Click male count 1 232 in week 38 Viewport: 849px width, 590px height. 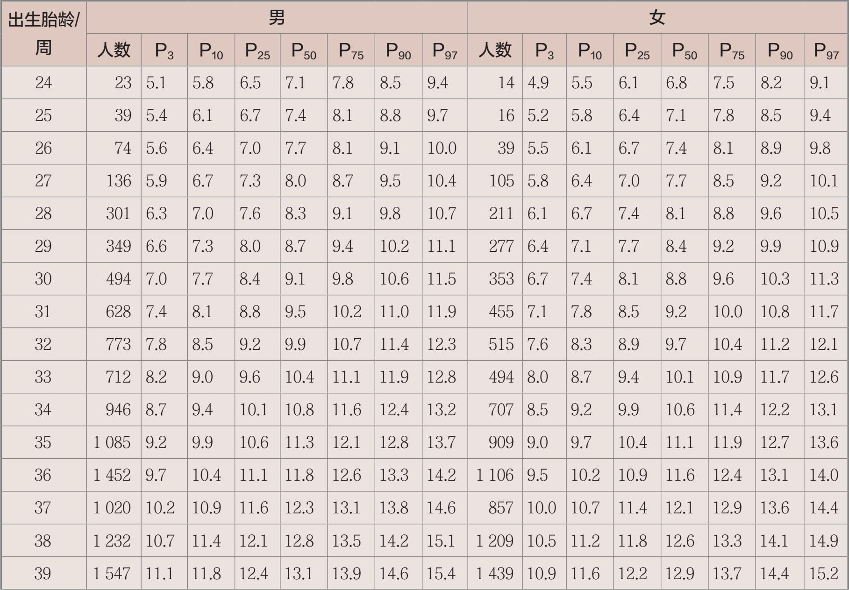click(112, 540)
